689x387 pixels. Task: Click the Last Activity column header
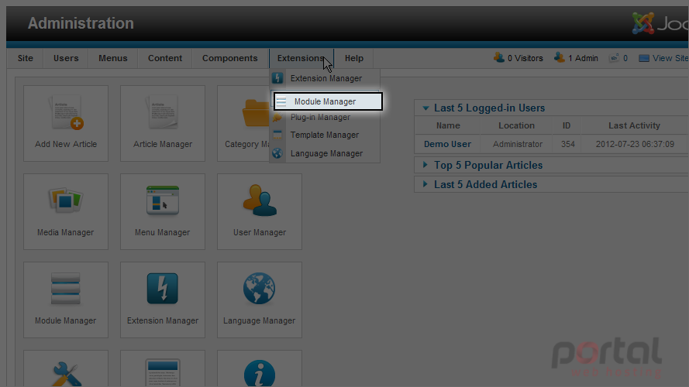[634, 125]
